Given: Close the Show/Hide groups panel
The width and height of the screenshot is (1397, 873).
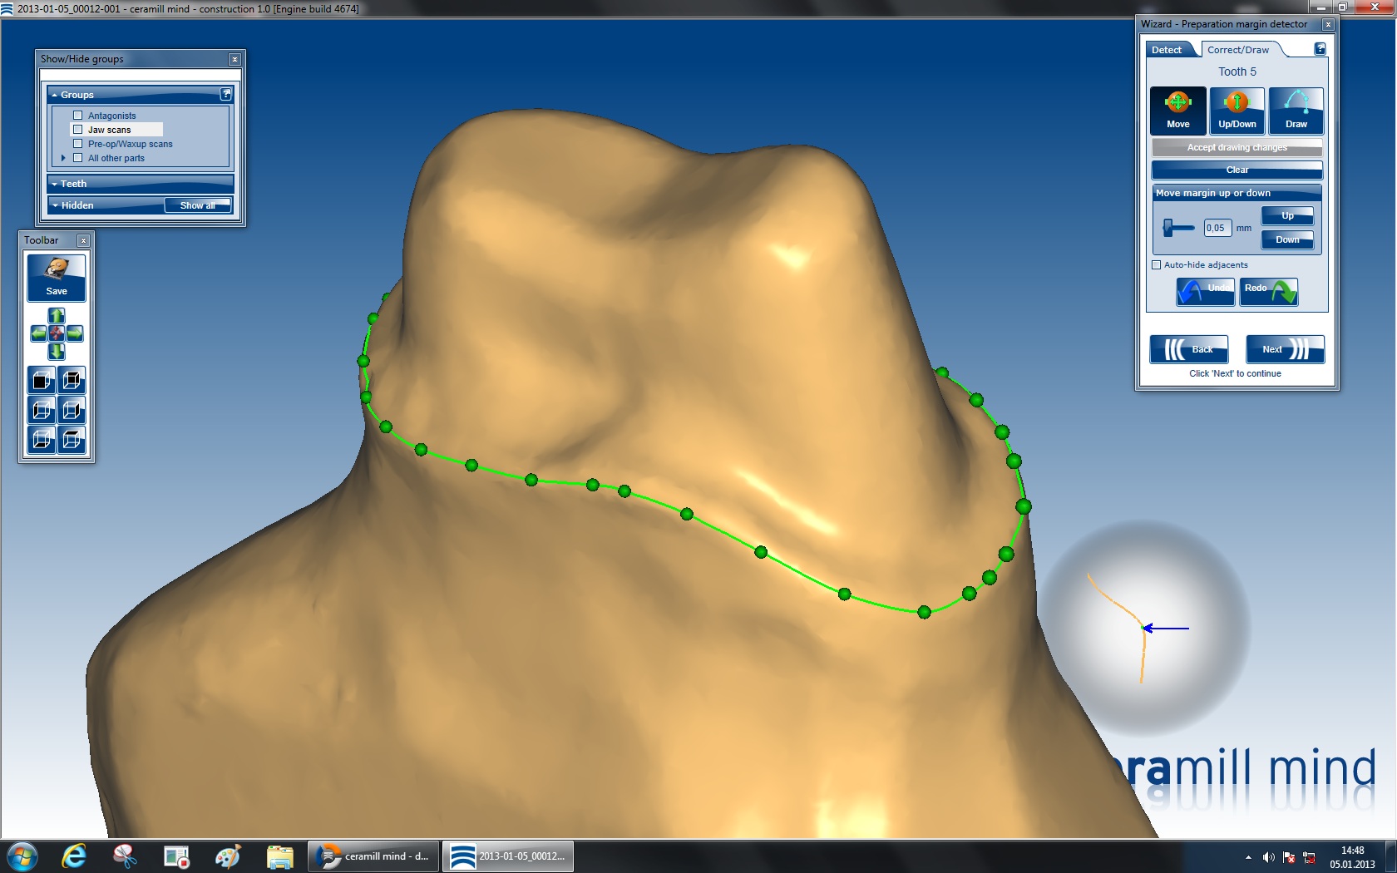Looking at the screenshot, I should pos(234,59).
